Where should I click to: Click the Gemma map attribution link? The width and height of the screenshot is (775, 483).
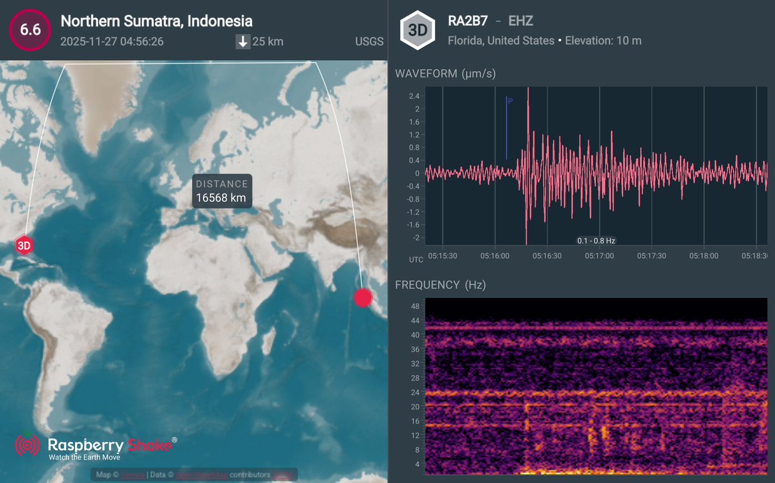coord(132,475)
